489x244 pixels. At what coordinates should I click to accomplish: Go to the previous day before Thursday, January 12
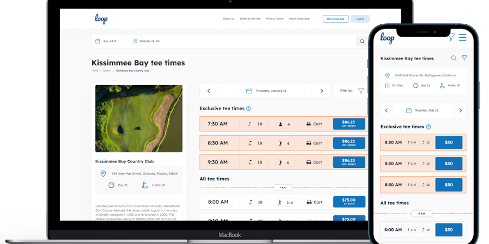[x=209, y=91]
